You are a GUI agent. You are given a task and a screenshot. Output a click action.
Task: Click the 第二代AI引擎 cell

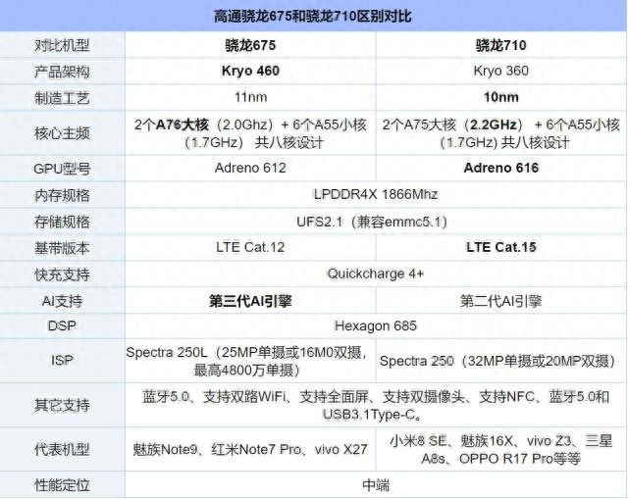501,301
